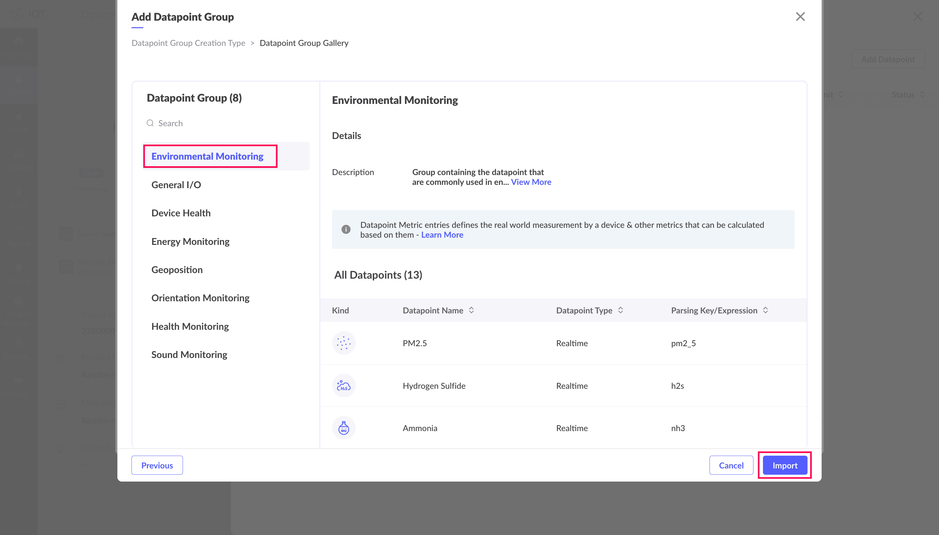
Task: Click the search magnifier icon
Action: (150, 123)
